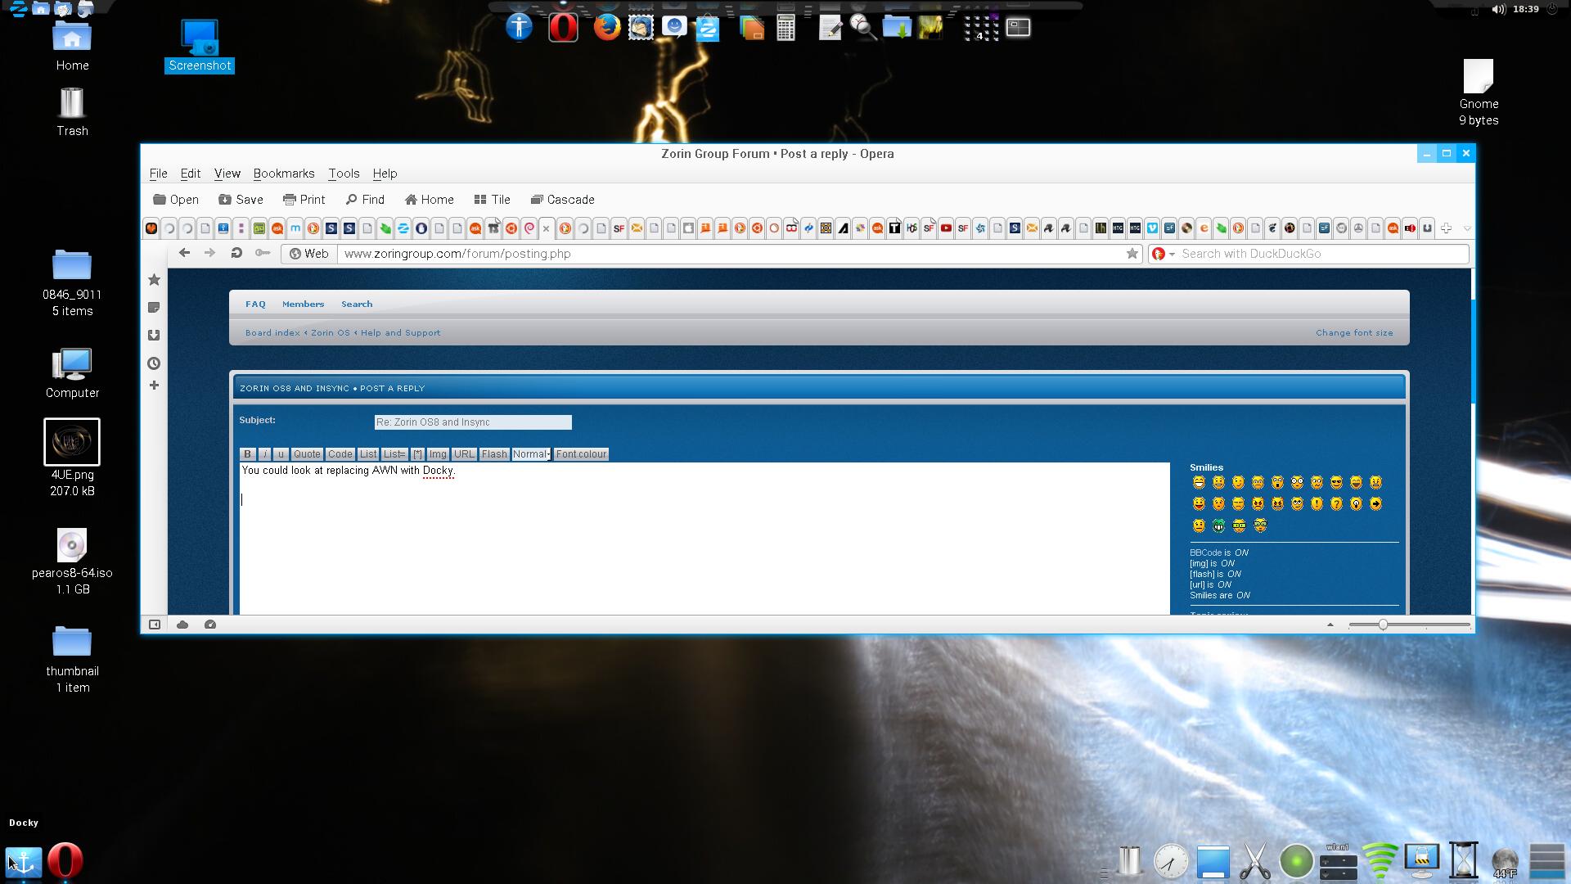This screenshot has height=884, width=1571.
Task: Open the Bookmarks panel star icon
Action: pos(154,280)
